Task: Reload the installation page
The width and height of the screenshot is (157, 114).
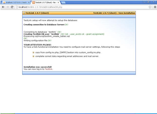Action: coord(12,7)
